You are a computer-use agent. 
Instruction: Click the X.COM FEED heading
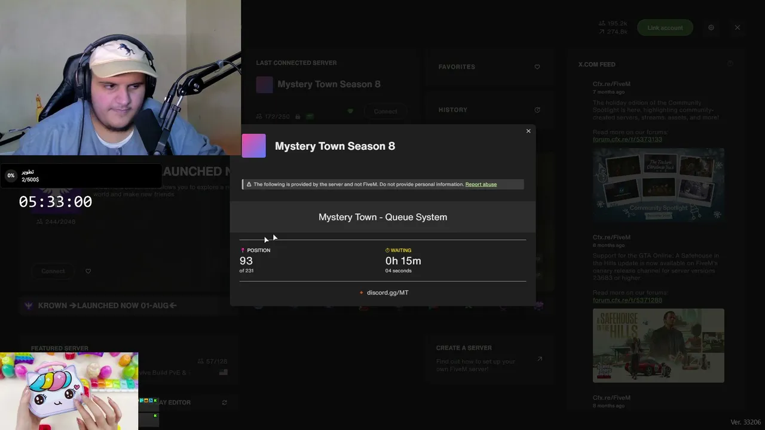click(597, 64)
